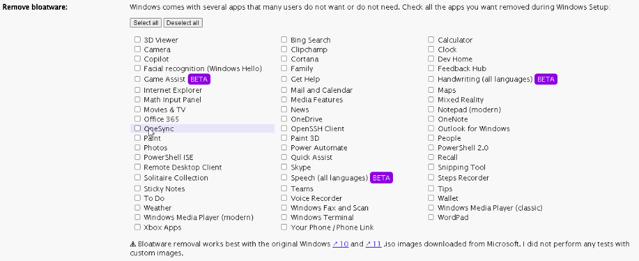639x261 pixels.
Task: Check Handwriting (all languages) checkbox
Action: point(431,79)
